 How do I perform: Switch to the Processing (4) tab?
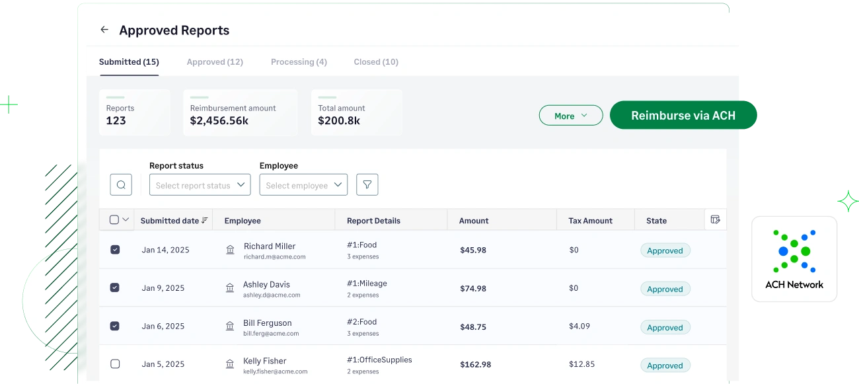click(299, 61)
